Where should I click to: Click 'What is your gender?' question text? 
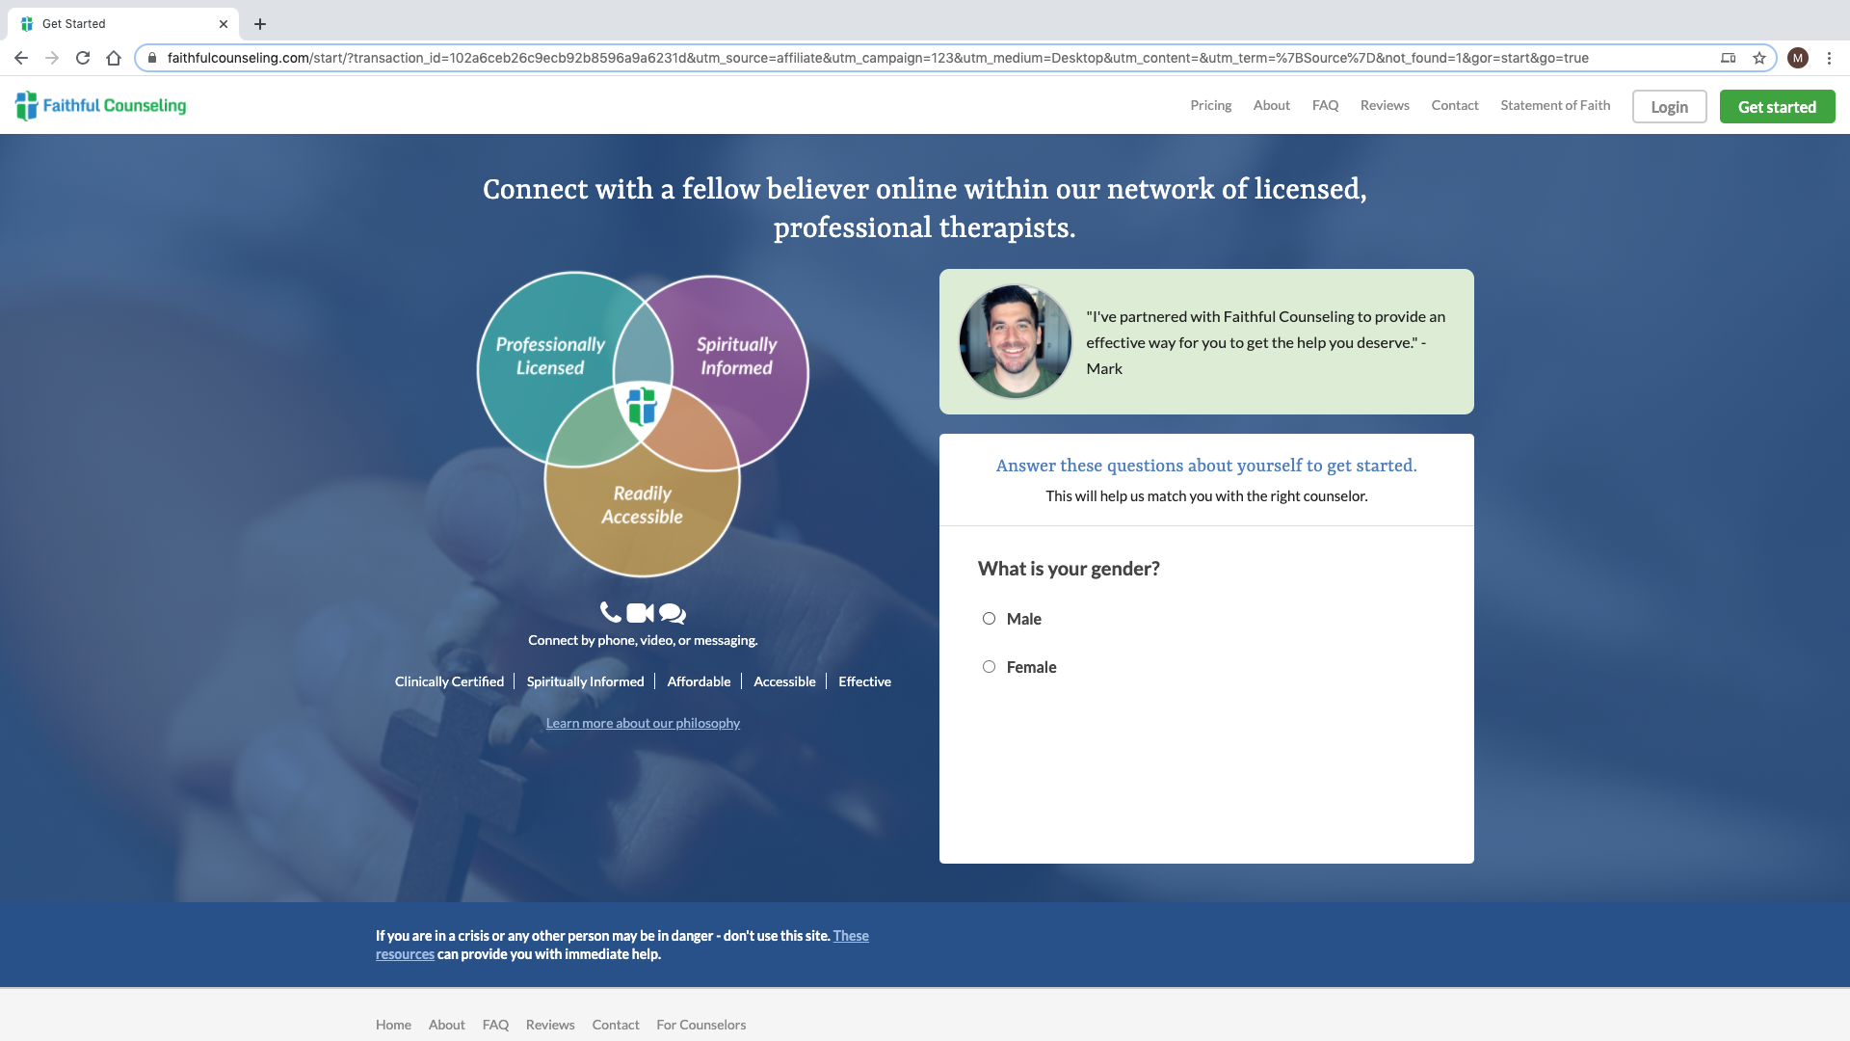point(1069,569)
